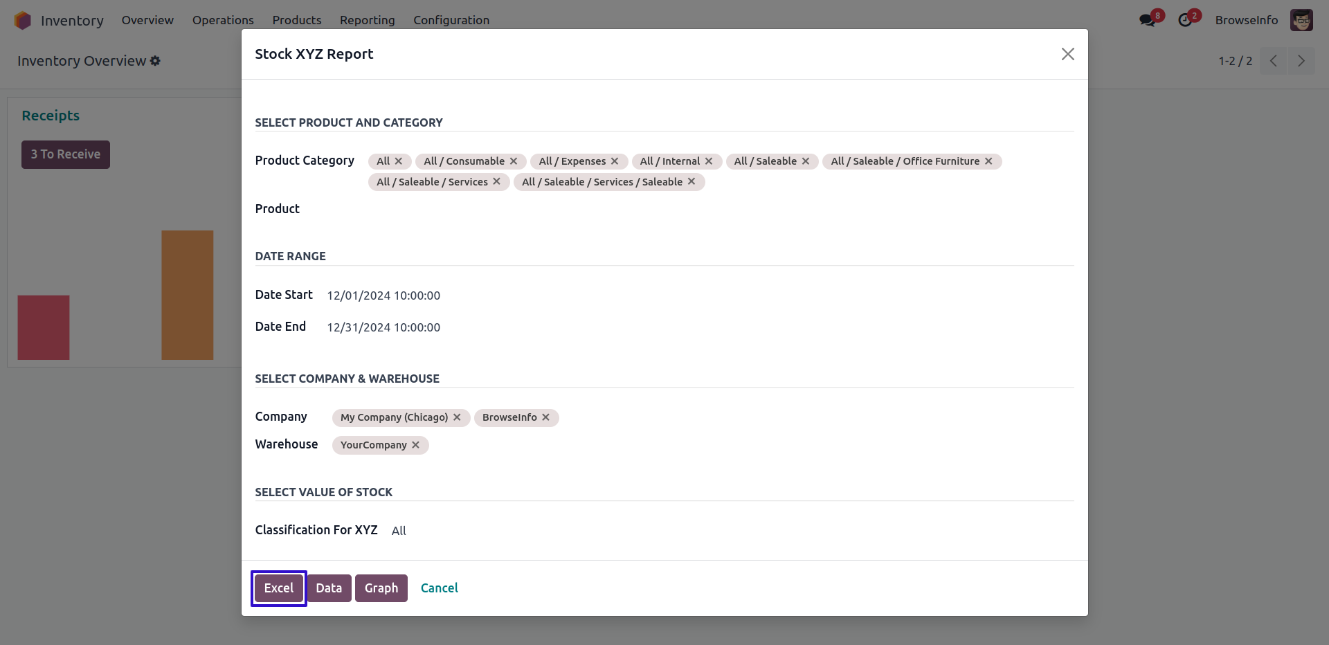Open the Reporting menu
Screen dimensions: 1329x645
tap(367, 20)
